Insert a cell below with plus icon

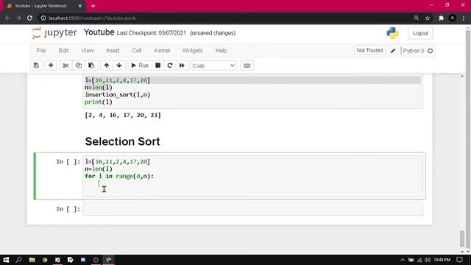51,66
